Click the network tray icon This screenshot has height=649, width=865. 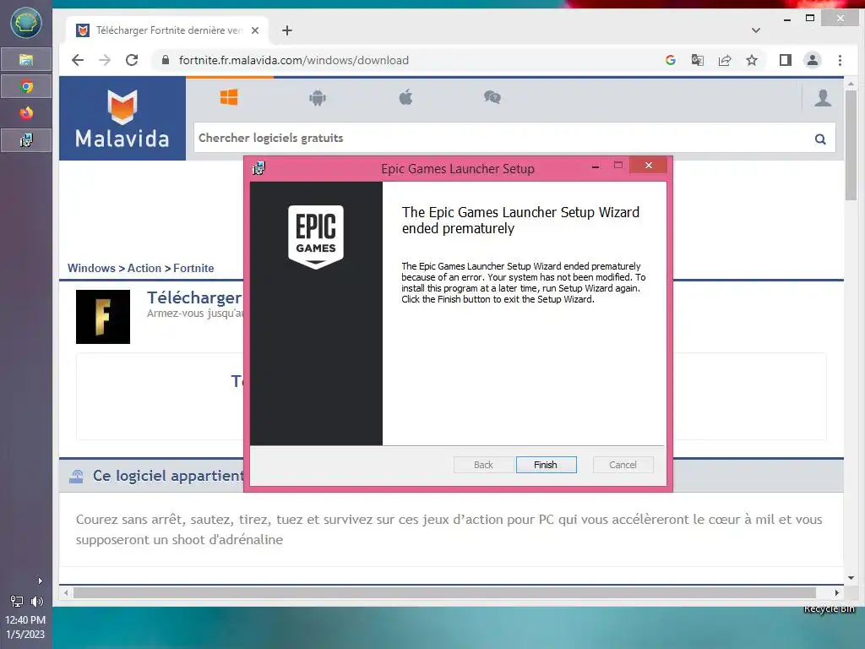tap(17, 602)
